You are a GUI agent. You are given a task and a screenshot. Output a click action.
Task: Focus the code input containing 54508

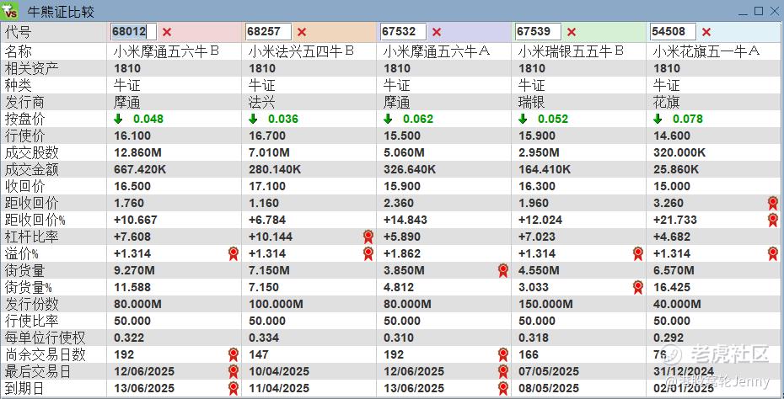(x=673, y=32)
